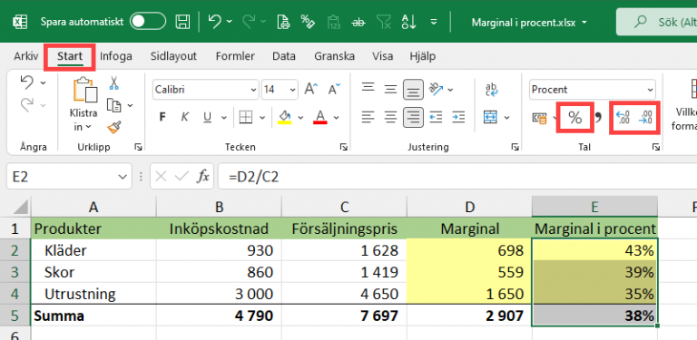Switch to the Sidlayout tab

(x=173, y=56)
